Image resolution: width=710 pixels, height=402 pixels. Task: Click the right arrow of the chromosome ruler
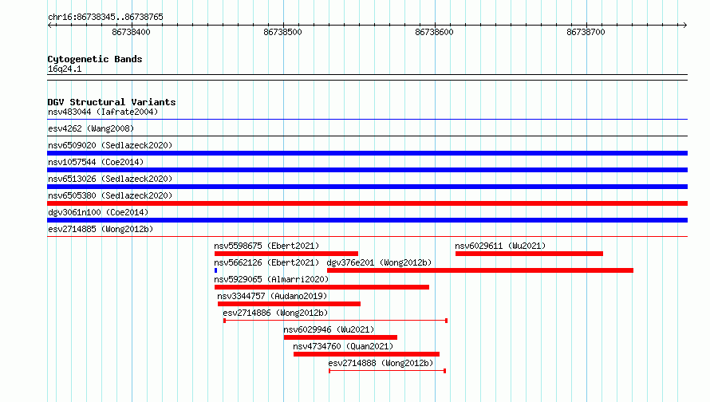tap(685, 26)
